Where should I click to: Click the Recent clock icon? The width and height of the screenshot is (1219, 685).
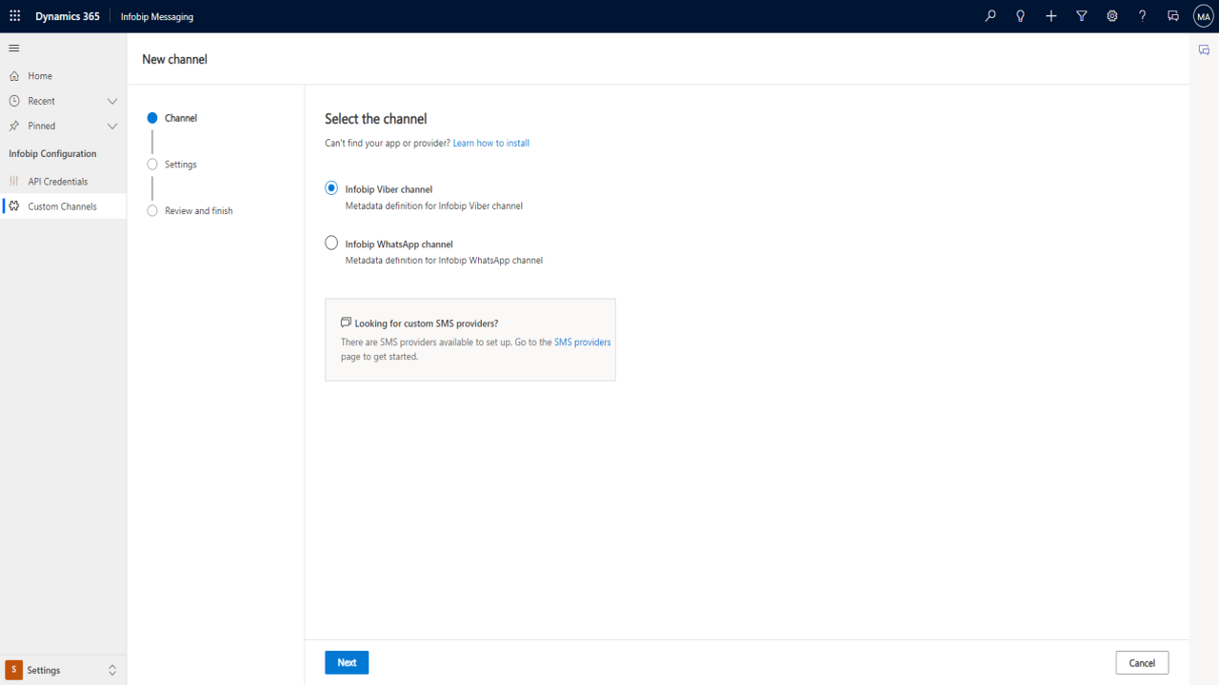point(14,101)
